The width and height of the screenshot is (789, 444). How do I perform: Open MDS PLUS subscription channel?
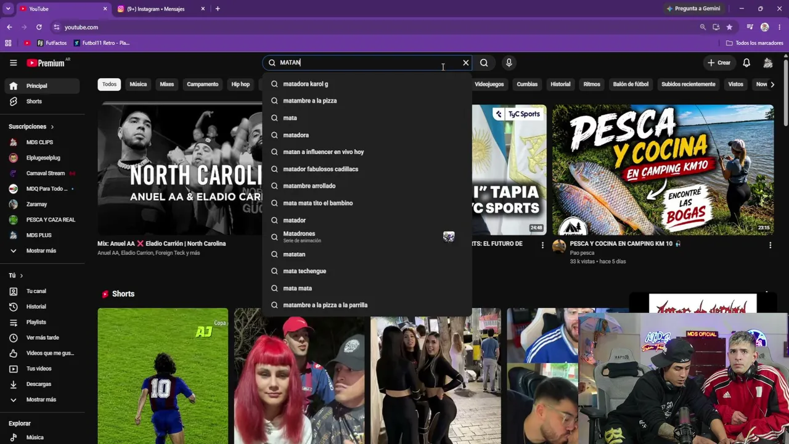(42, 235)
